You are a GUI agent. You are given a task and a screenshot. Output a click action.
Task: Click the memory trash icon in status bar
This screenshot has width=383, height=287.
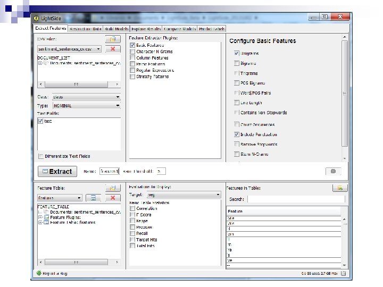click(x=344, y=273)
